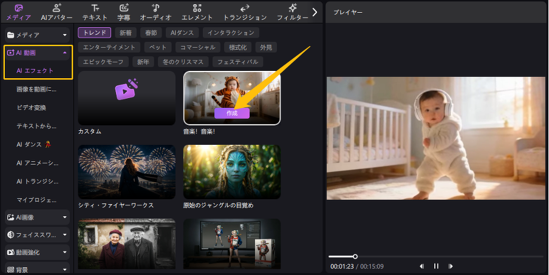The image size is (549, 275).
Task: Open the フィルター filters icon
Action: [x=292, y=8]
